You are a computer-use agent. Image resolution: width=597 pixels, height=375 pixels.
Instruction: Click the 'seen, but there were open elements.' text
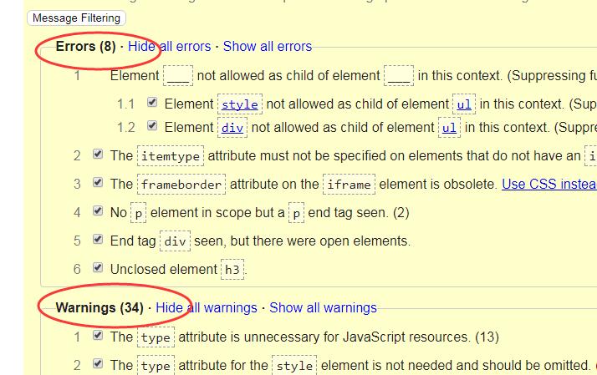[x=303, y=241]
